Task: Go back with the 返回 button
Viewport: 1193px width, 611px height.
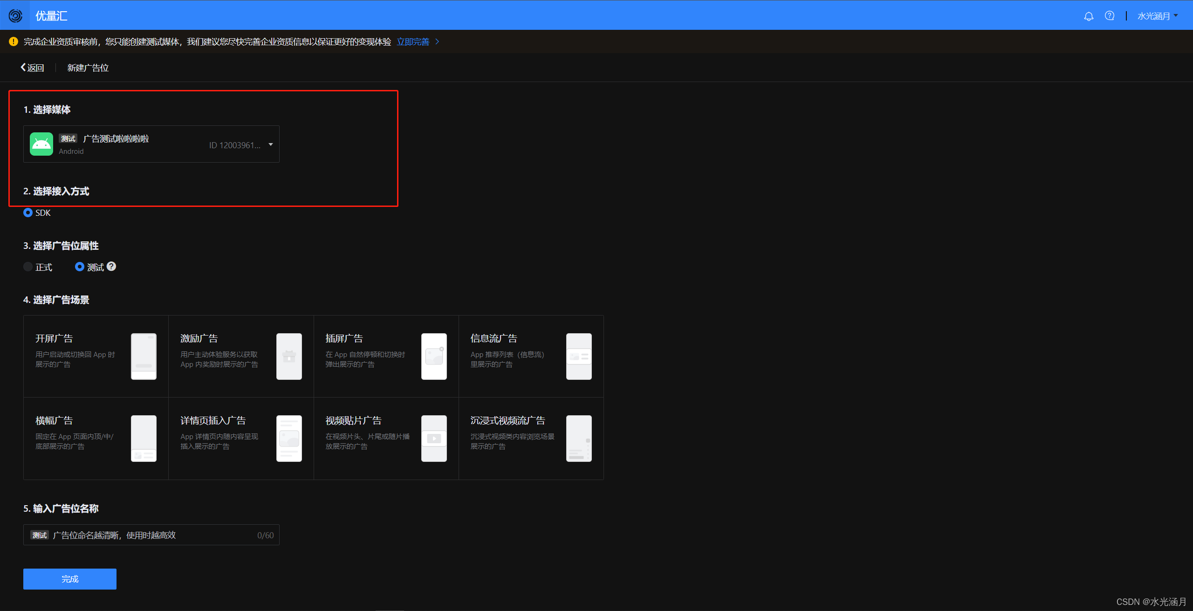Action: point(32,68)
